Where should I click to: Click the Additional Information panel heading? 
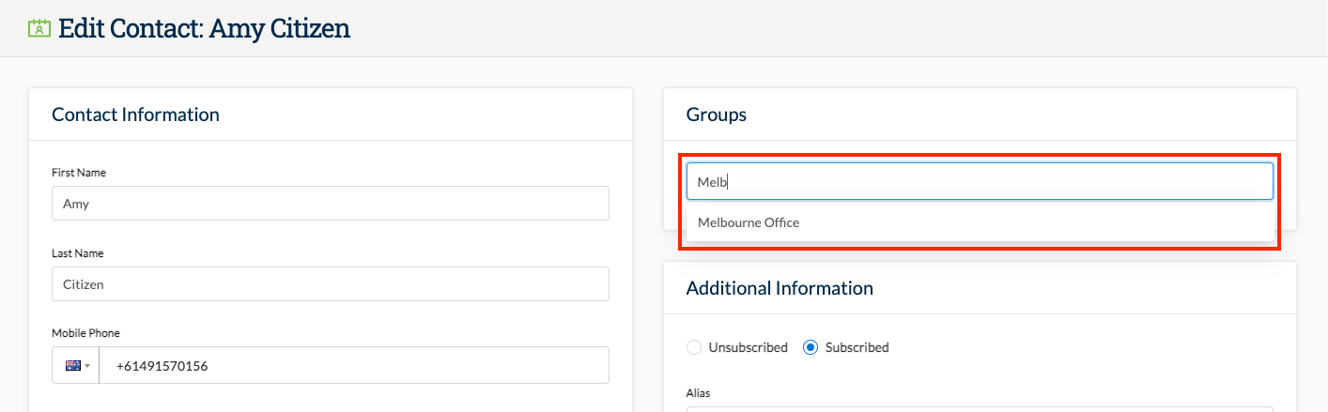[x=780, y=288]
